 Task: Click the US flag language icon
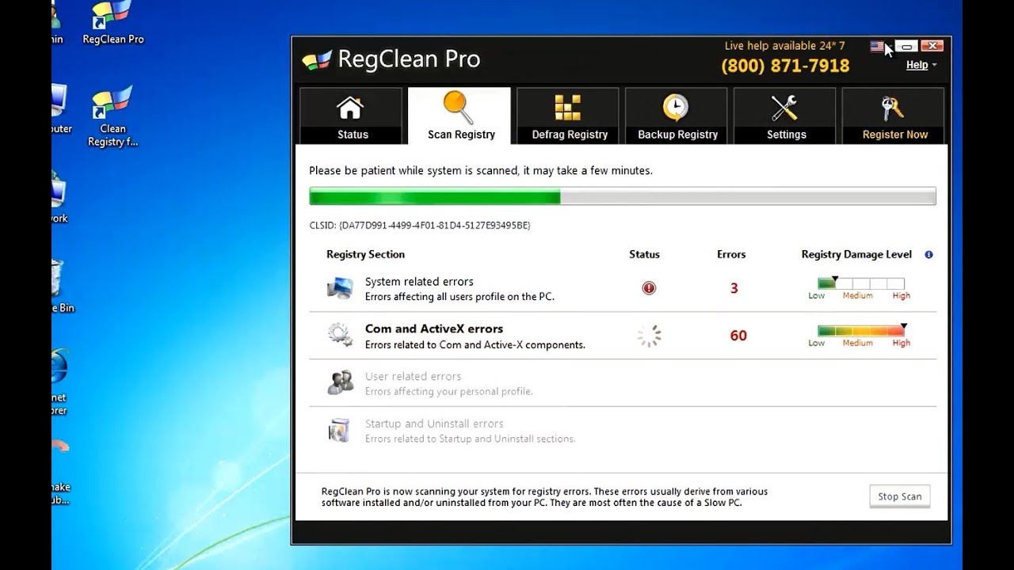[877, 47]
